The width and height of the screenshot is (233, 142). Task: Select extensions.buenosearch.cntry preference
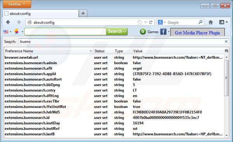coord(114,90)
